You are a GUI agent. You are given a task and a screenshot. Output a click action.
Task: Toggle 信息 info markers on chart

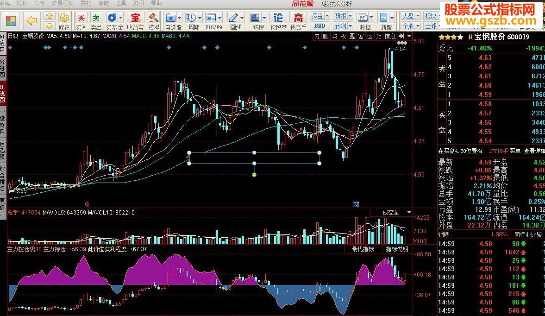click(x=390, y=36)
